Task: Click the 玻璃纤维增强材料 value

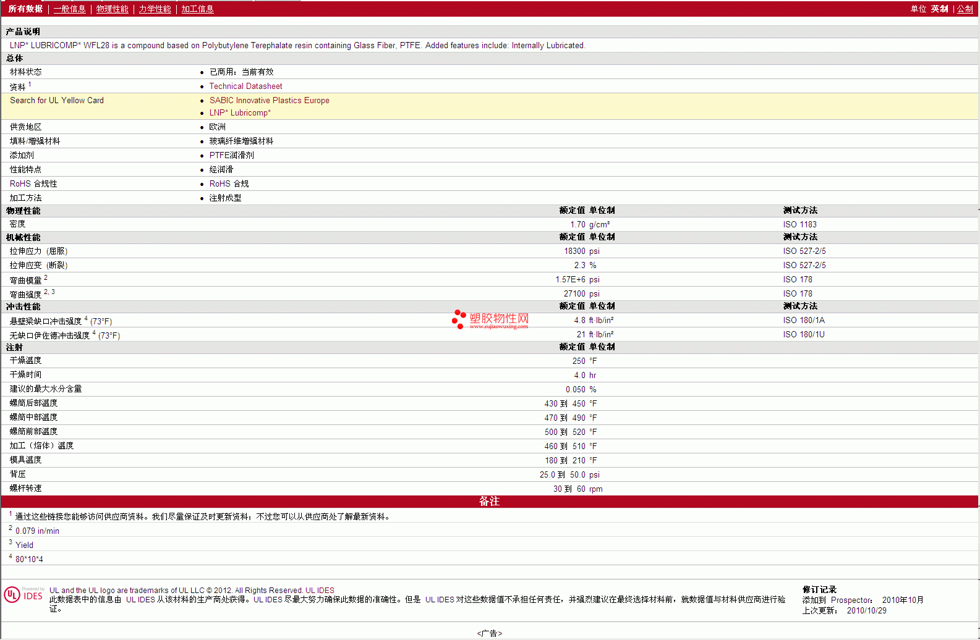Action: point(241,141)
